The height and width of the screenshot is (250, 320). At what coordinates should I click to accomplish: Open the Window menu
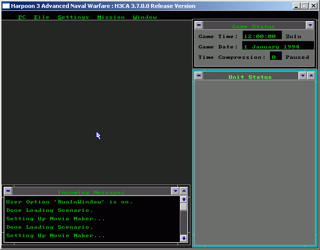[x=145, y=17]
